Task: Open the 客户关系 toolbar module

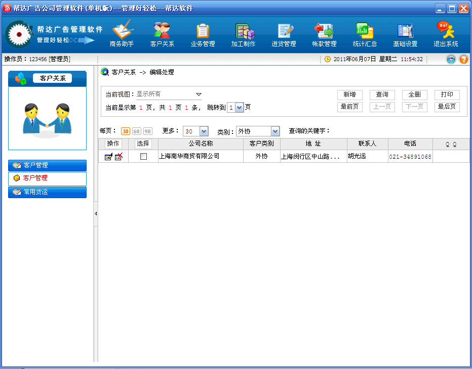Action: click(x=162, y=34)
